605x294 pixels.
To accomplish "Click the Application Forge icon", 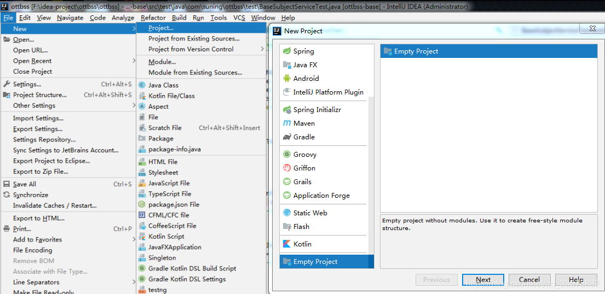I will click(x=287, y=195).
